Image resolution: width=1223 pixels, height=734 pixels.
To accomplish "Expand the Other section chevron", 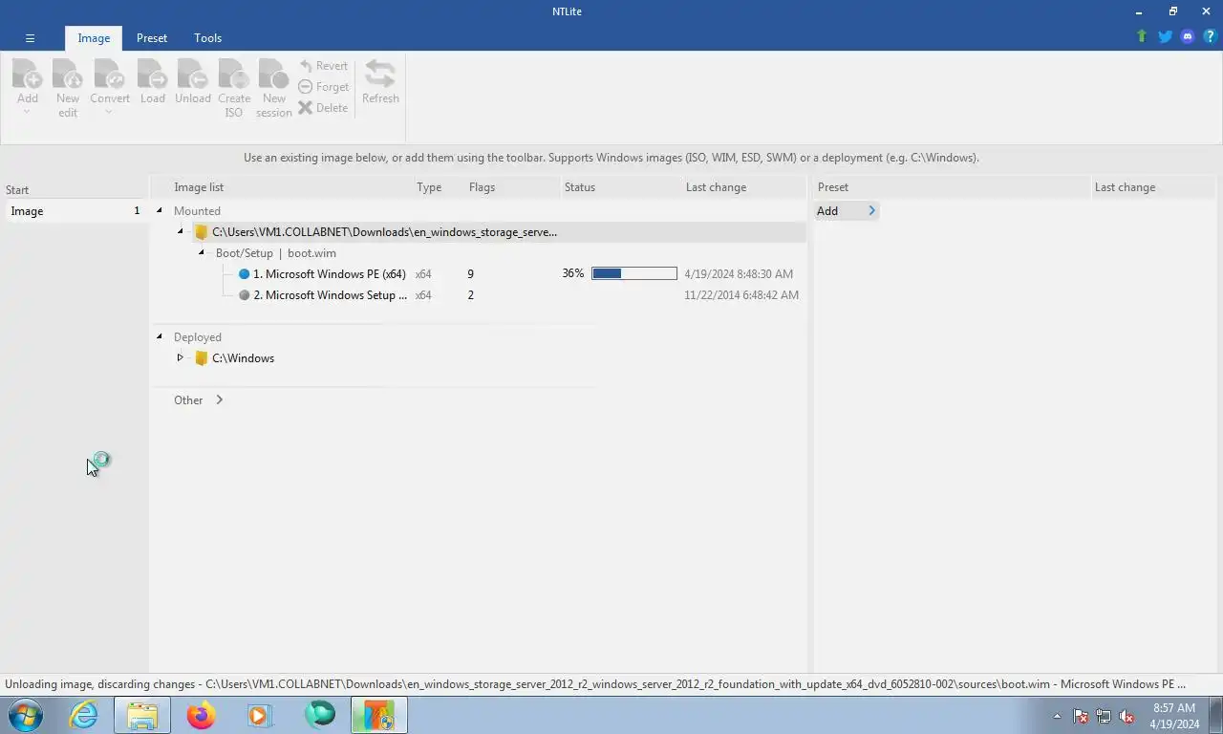I will (x=219, y=399).
